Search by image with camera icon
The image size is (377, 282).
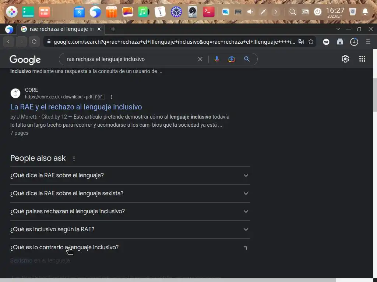pyautogui.click(x=231, y=59)
